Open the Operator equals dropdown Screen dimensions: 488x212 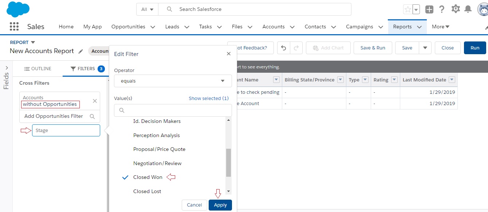click(173, 81)
